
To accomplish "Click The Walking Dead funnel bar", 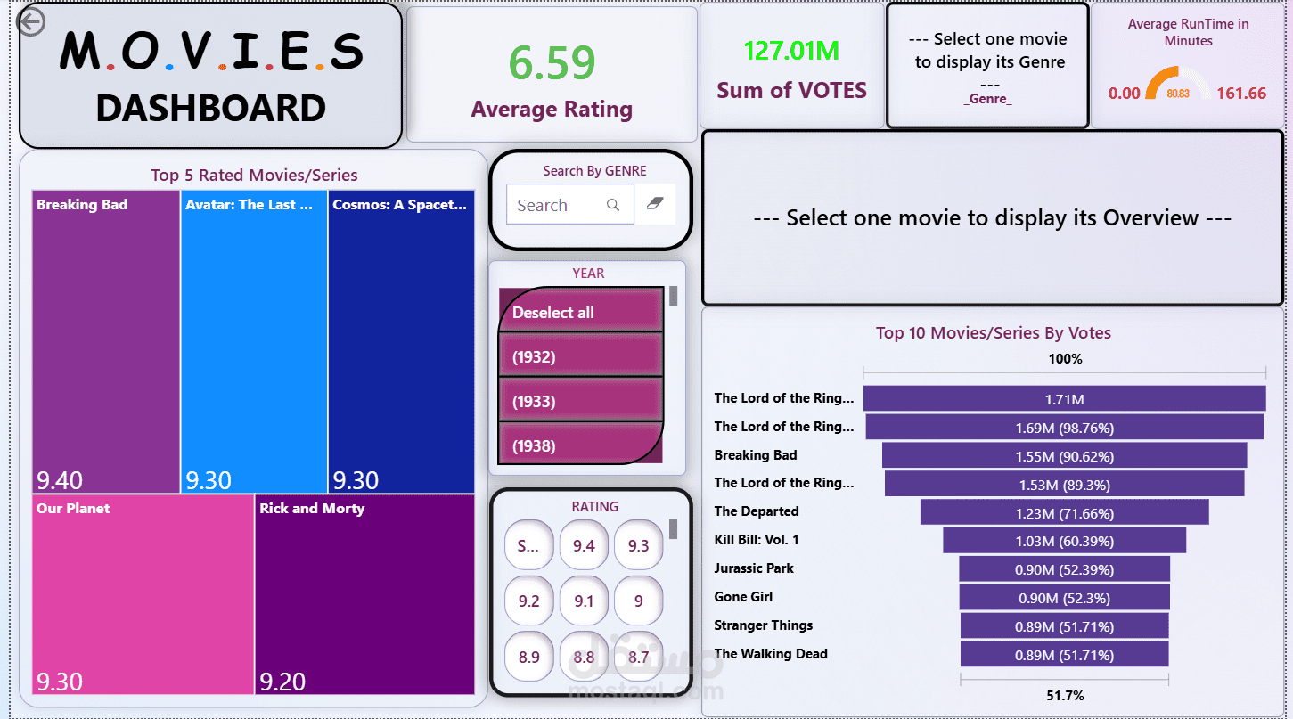I will click(x=1064, y=654).
